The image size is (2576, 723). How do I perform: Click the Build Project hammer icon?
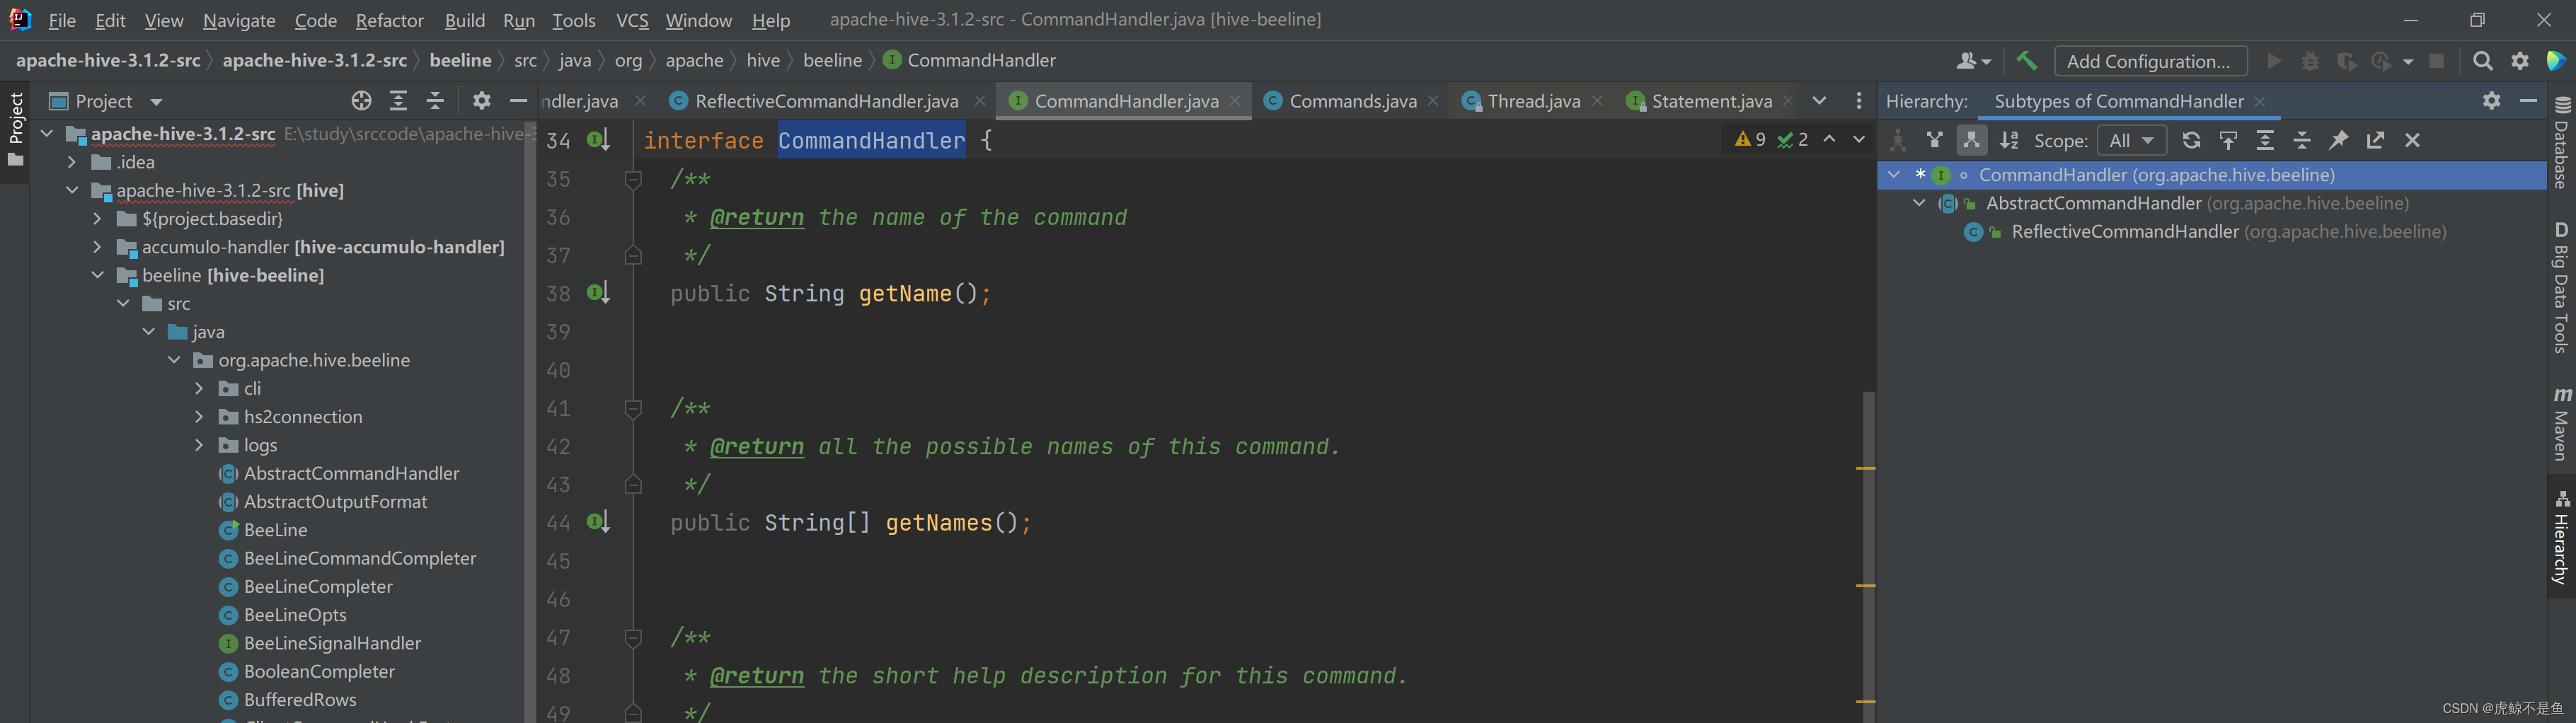point(2026,61)
